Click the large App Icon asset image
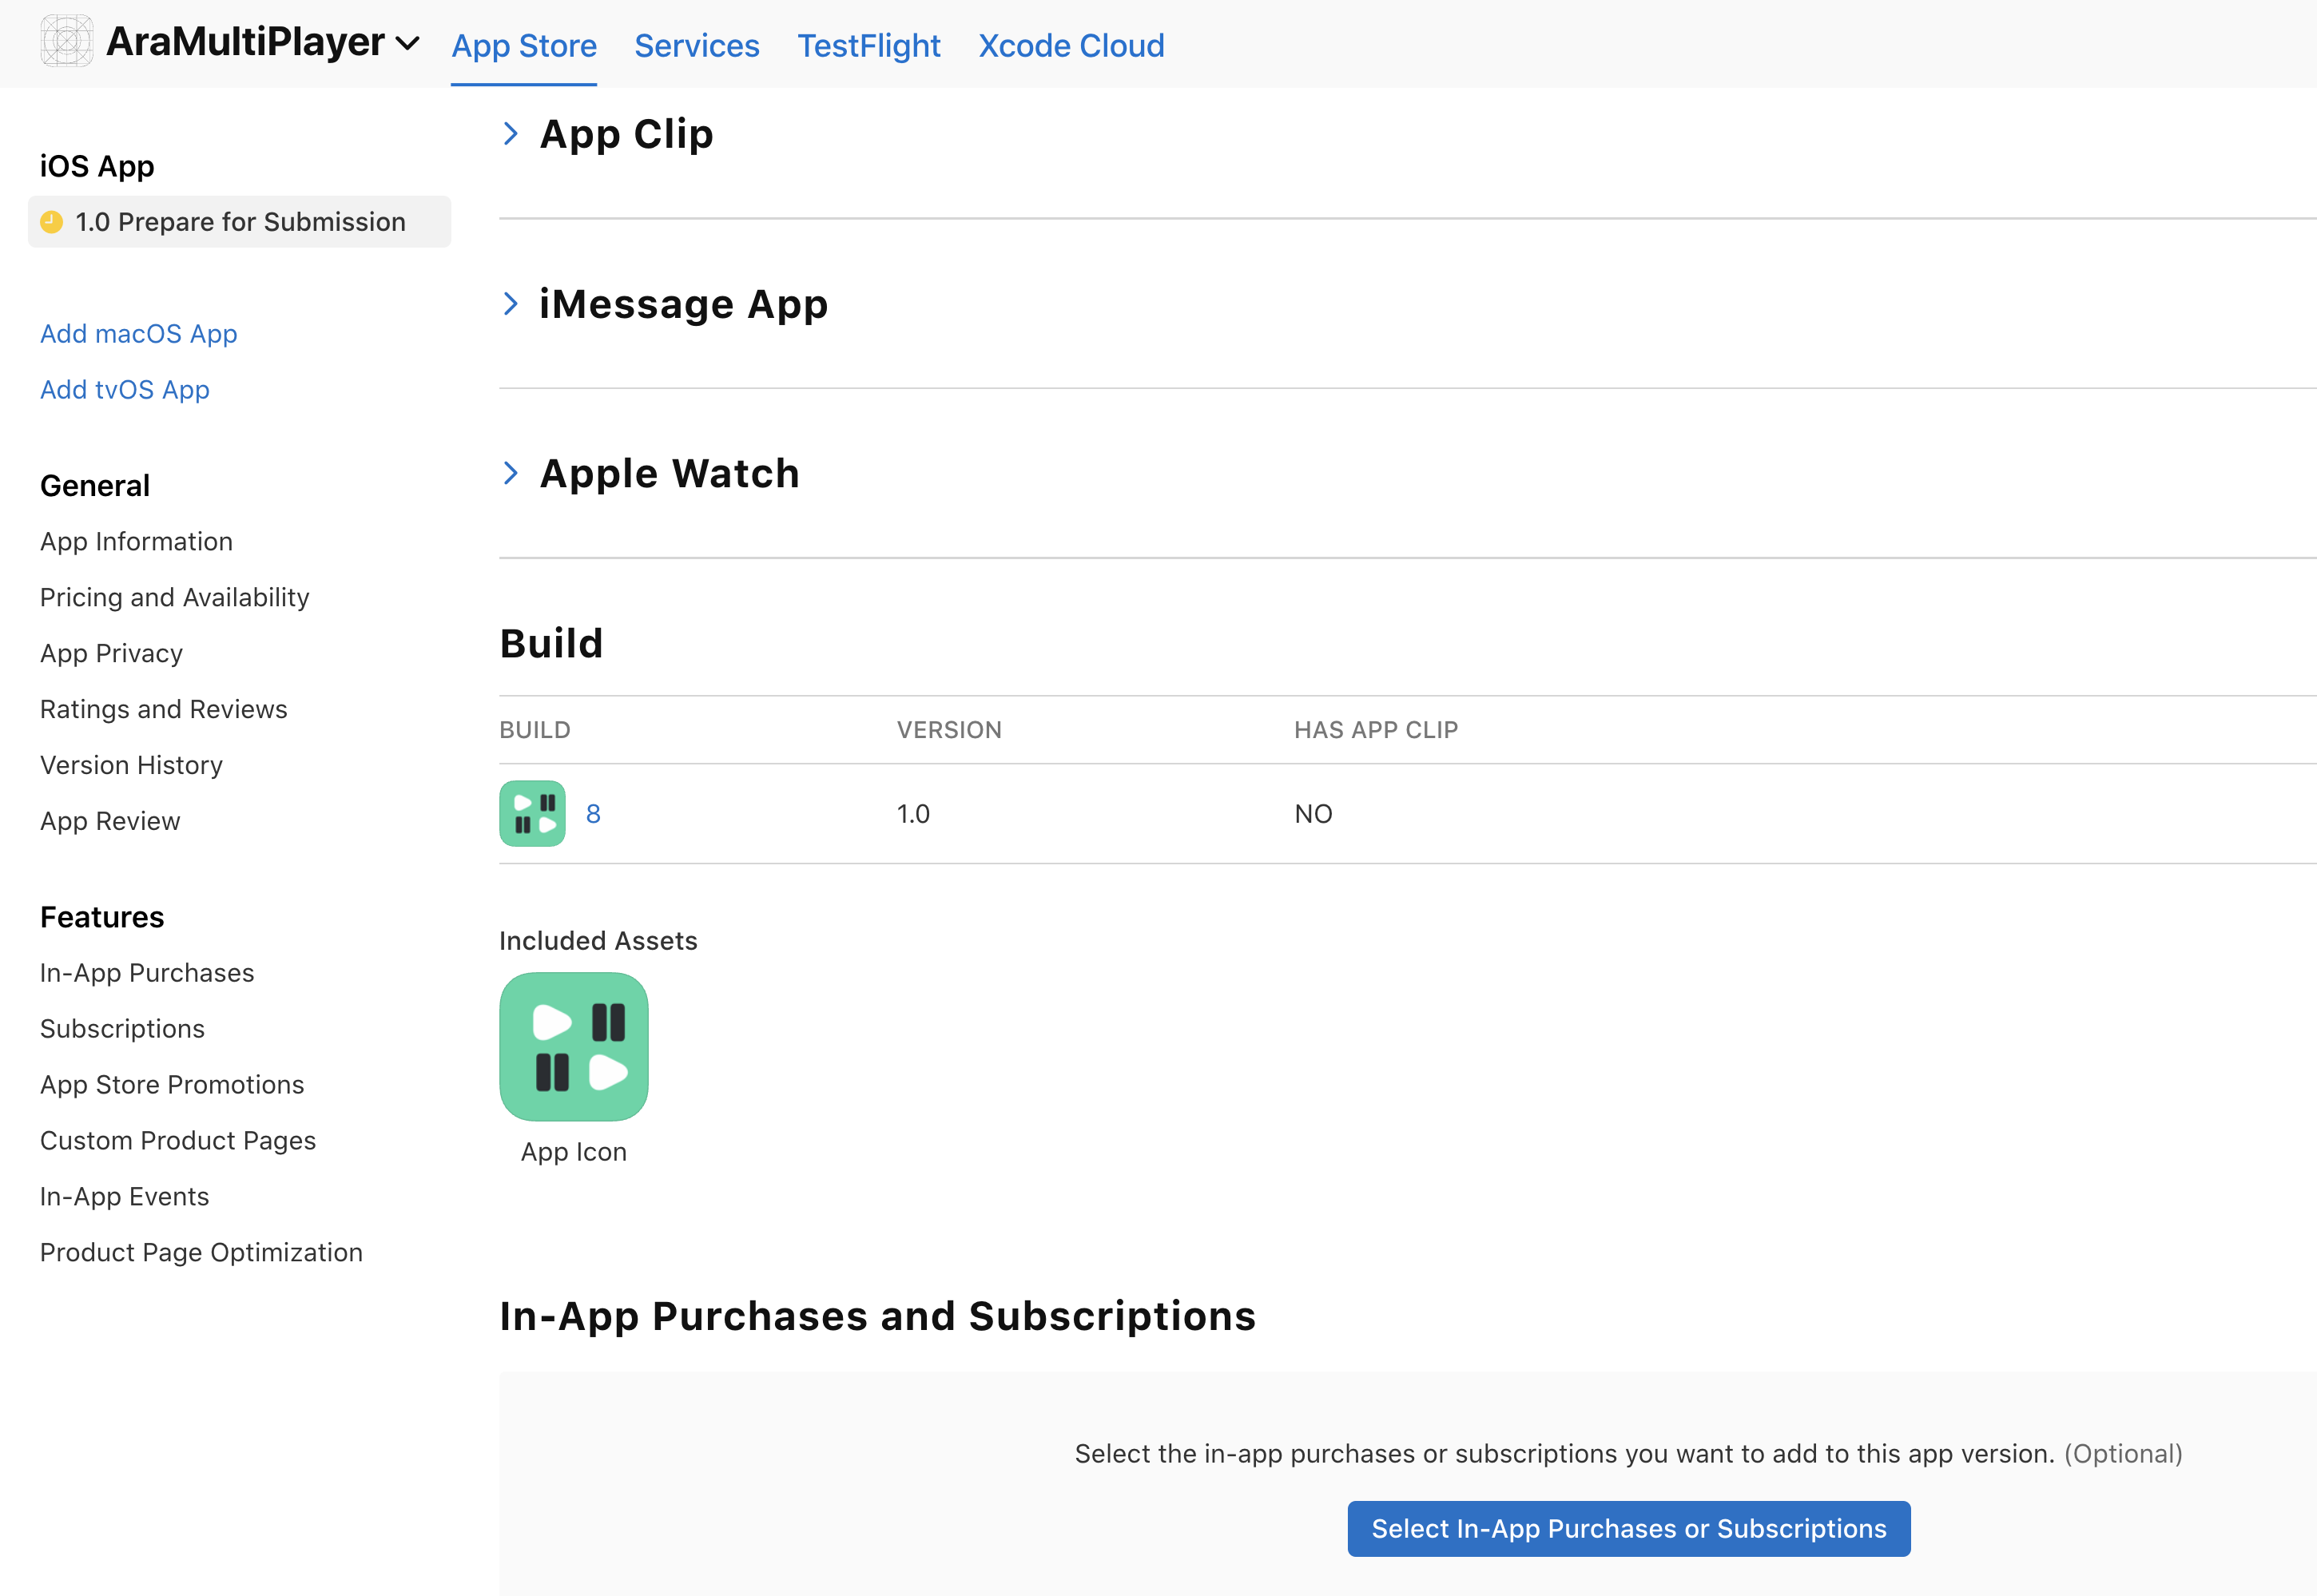Screen dimensions: 2317x1596 coord(573,1046)
